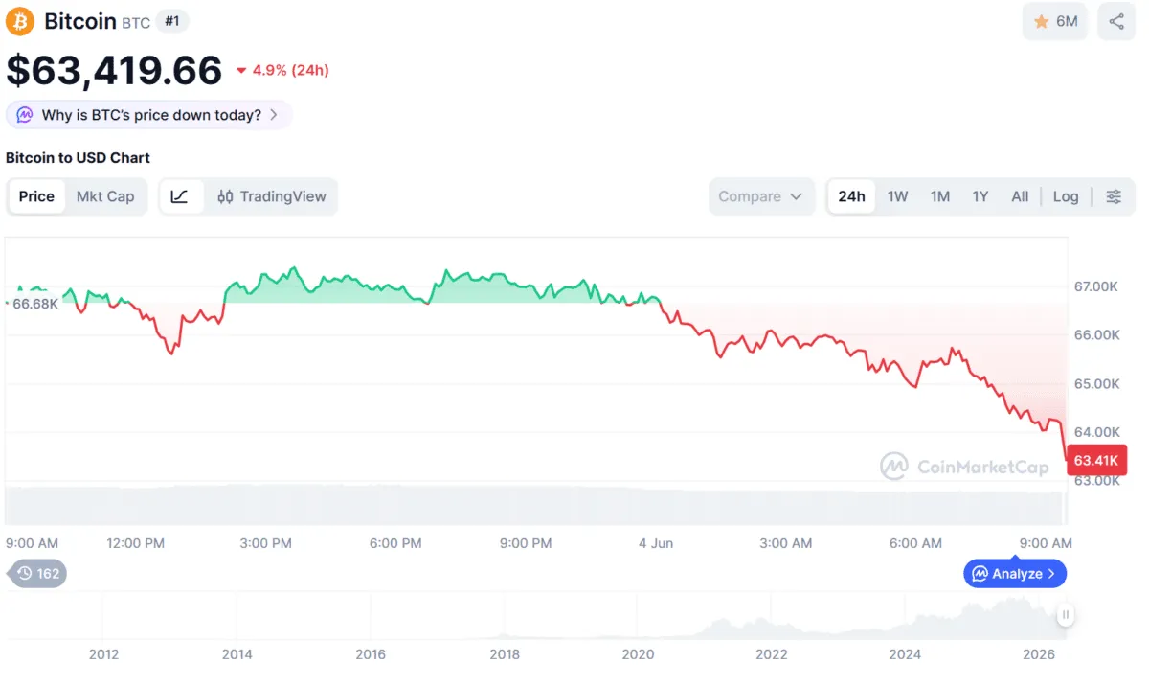Show the All time range
This screenshot has height=686, width=1149.
pos(1020,196)
